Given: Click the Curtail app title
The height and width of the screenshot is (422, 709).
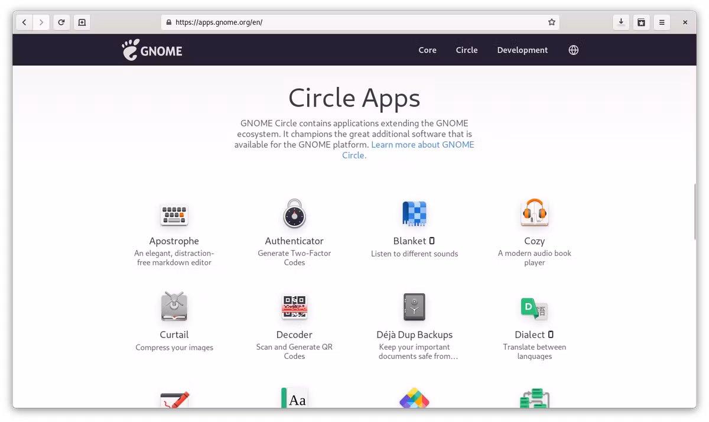Looking at the screenshot, I should click(174, 335).
